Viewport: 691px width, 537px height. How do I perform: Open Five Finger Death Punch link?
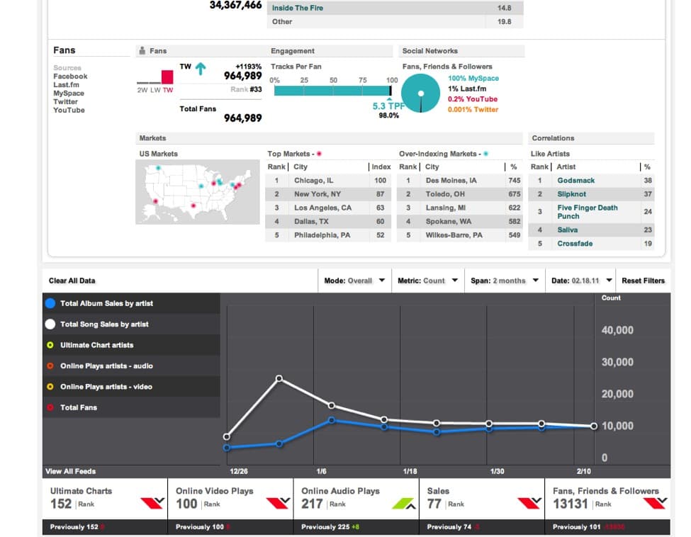[x=588, y=212]
